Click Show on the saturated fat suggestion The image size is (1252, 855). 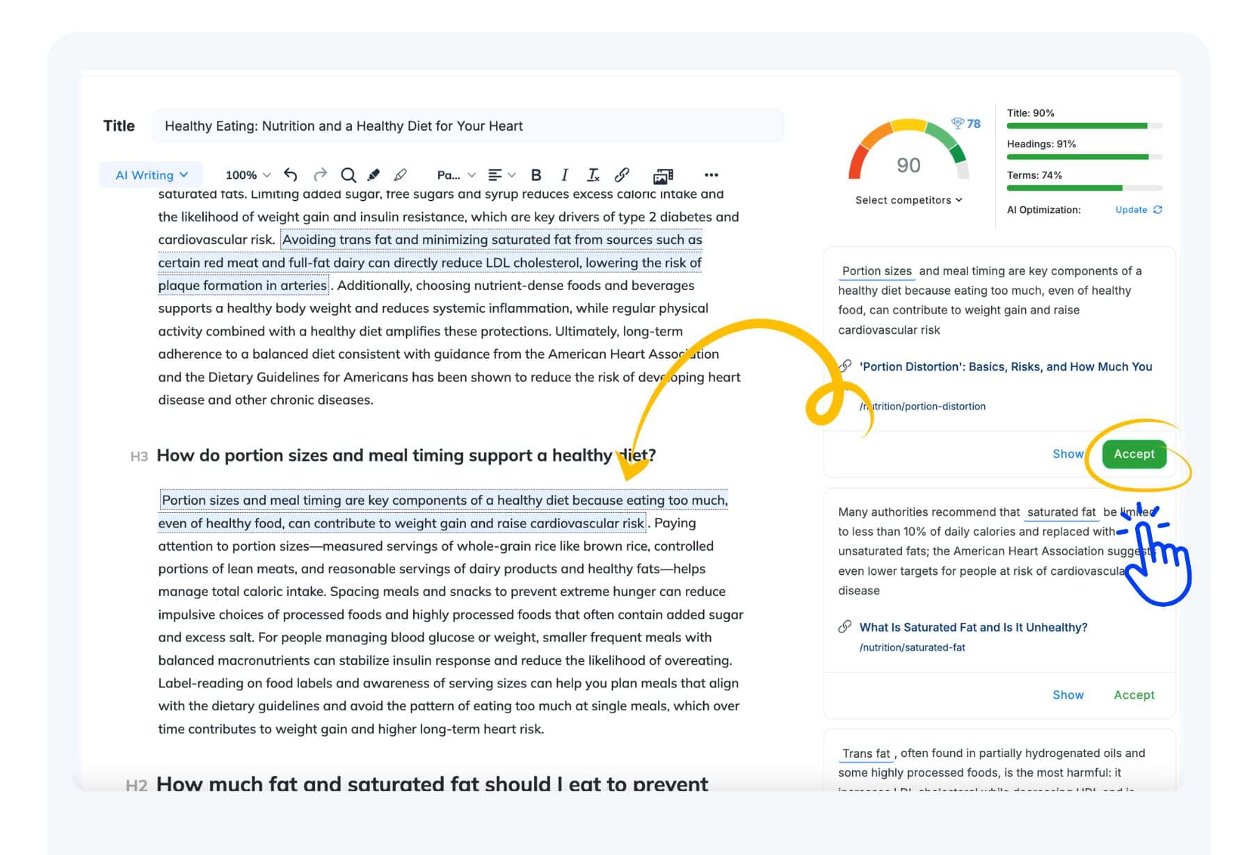(x=1068, y=694)
